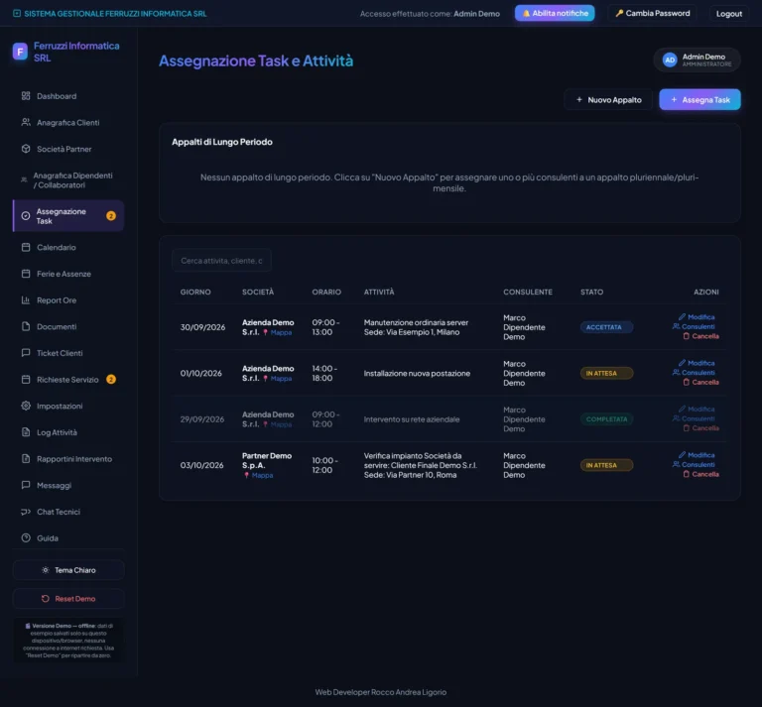
Task: Click the header logo icon beside Sistema Gestionale
Action: [17, 14]
